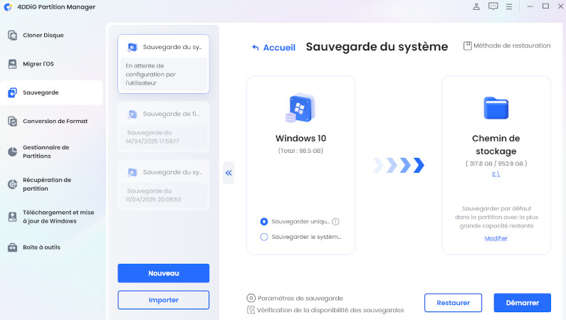The width and height of the screenshot is (566, 320).
Task: Click 'Sauvegarder par défaut' description text
Action: 496,218
